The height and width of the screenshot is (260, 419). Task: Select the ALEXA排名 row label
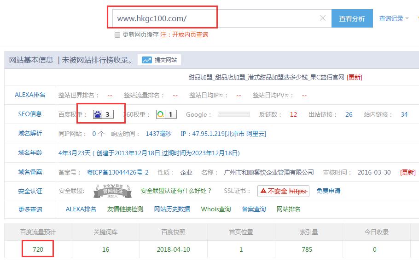click(x=30, y=95)
